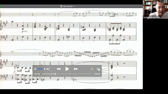168x94 pixels.
Task: Click the green window zoom button
Action: [x=0, y=6]
